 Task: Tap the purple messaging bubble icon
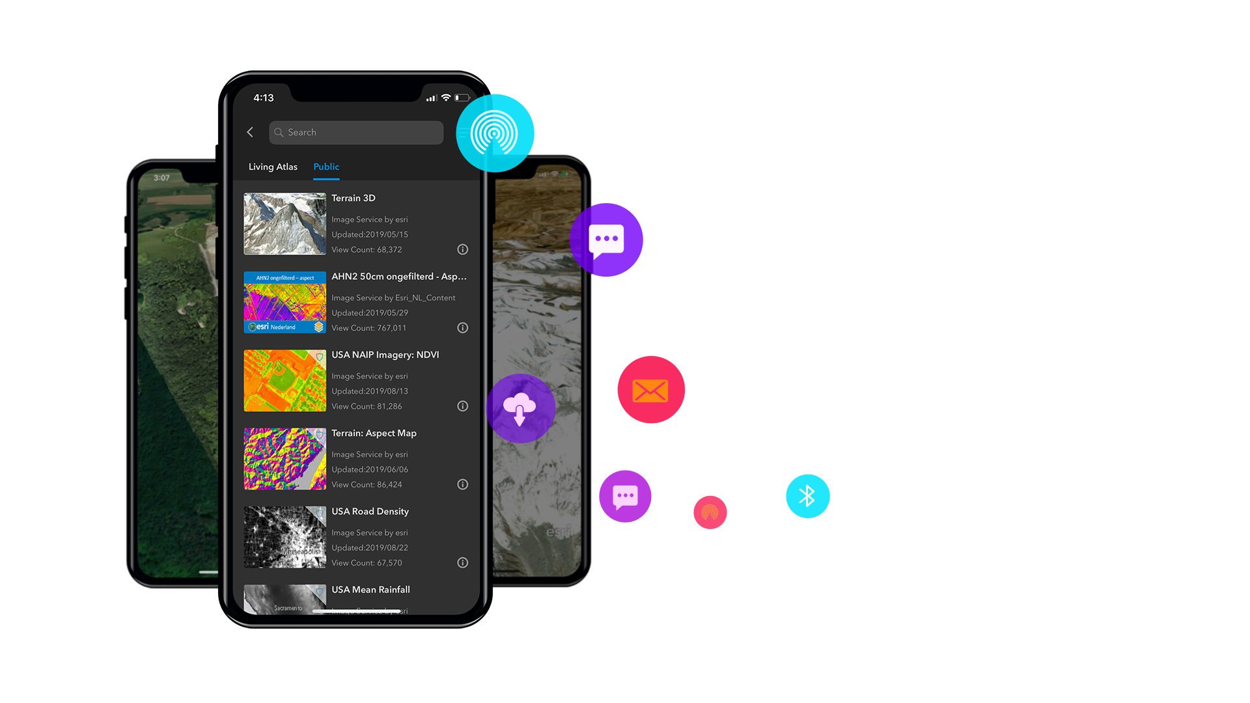(606, 239)
